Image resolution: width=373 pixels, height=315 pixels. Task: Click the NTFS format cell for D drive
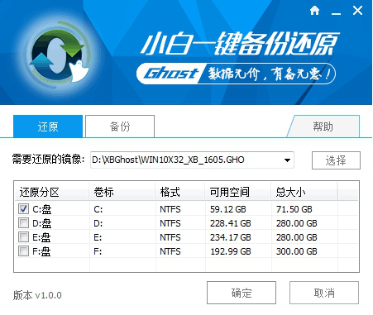click(x=170, y=223)
